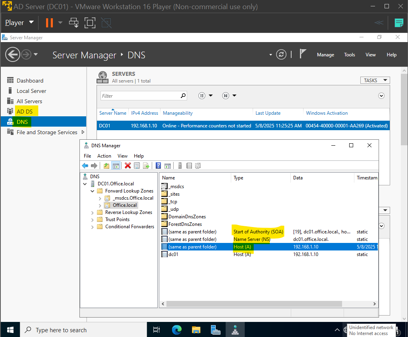
Task: Open the Manage menu in Server Manager
Action: point(325,55)
